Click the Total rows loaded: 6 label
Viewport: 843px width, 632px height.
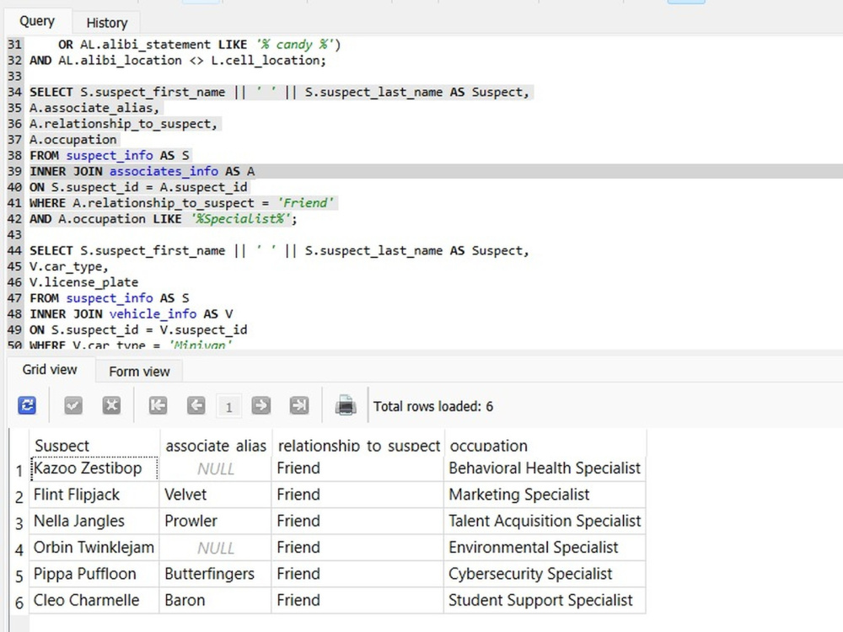point(432,406)
